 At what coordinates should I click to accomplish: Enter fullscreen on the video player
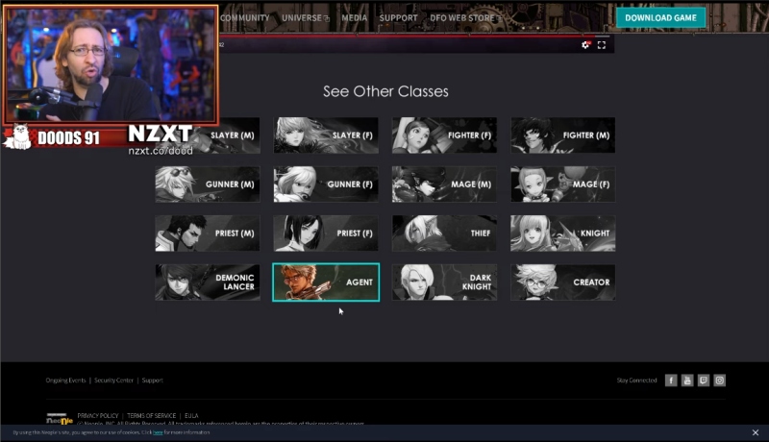(602, 44)
